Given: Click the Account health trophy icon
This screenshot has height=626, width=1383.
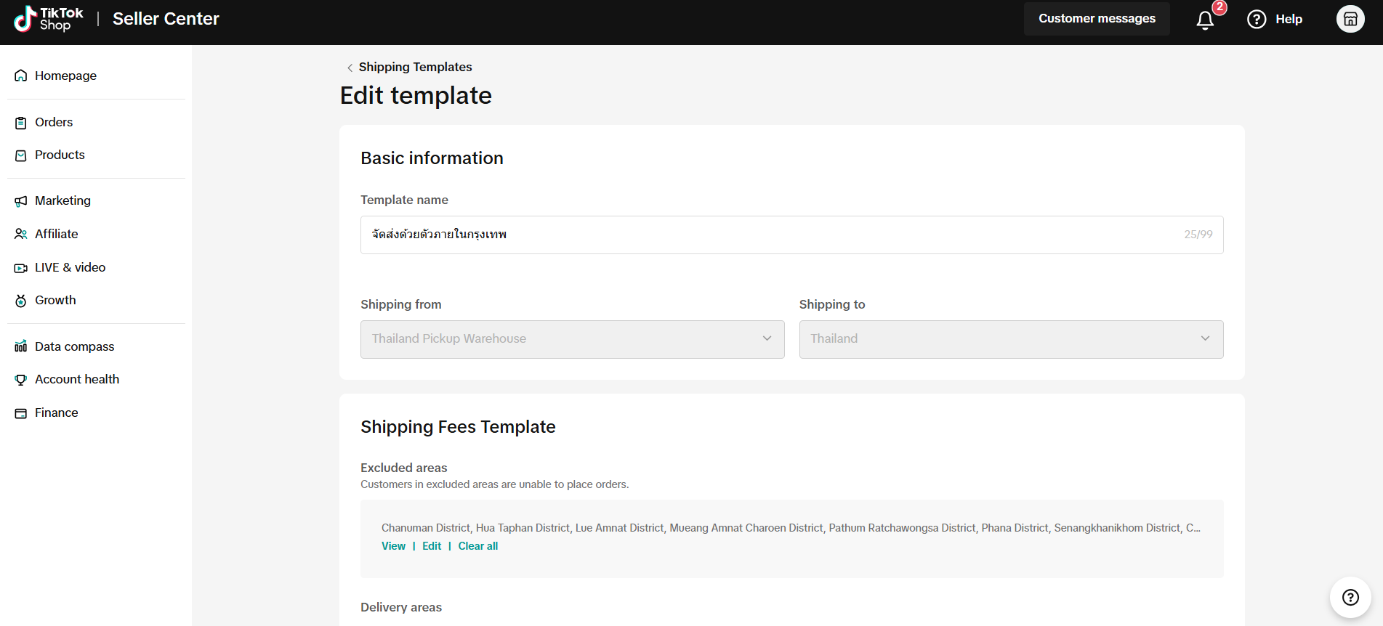Looking at the screenshot, I should [21, 380].
